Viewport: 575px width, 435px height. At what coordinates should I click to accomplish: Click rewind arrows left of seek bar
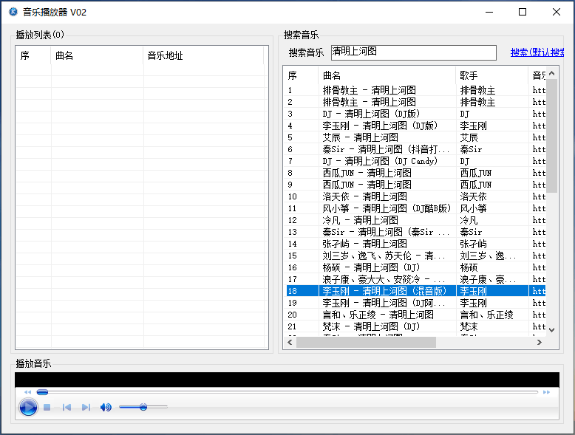click(x=28, y=392)
